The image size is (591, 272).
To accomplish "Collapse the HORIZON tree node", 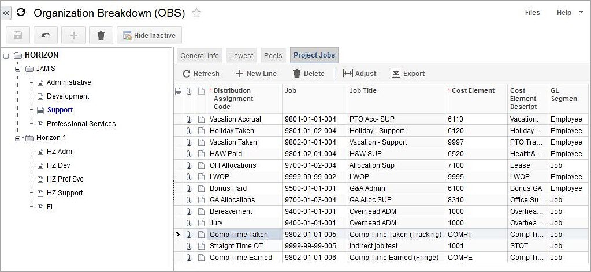I will [6, 55].
